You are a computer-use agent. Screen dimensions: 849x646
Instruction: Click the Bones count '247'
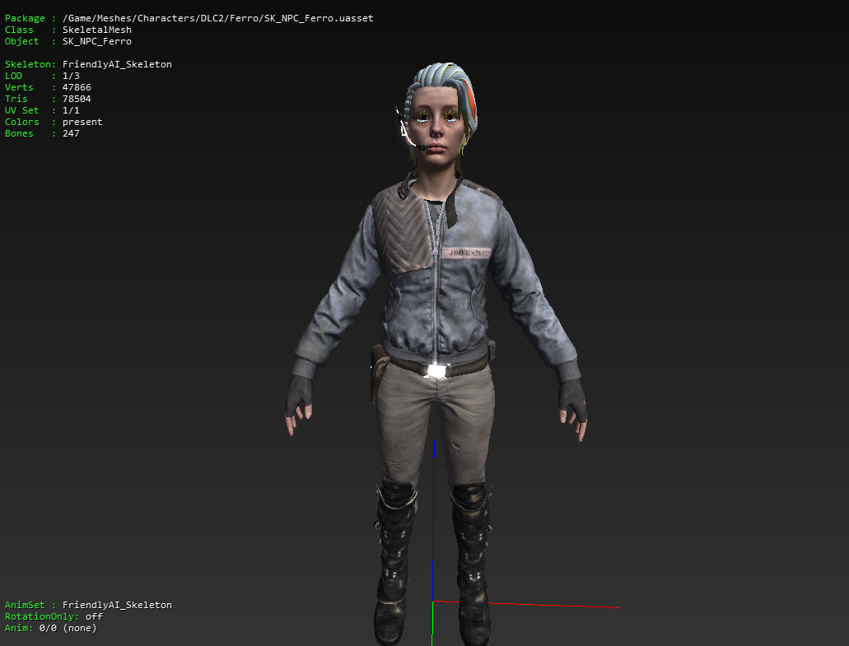tap(71, 133)
